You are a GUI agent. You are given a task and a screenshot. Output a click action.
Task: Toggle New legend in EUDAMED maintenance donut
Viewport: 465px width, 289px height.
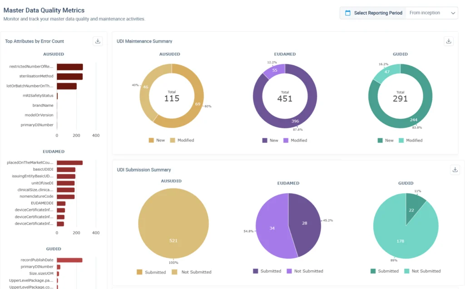pos(270,141)
